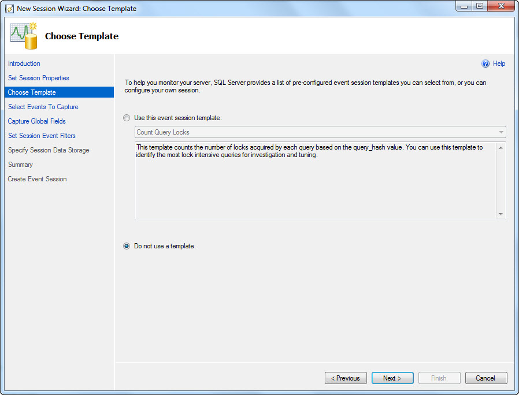Select 'Do not use a template' radio
Viewport: 519px width, 395px height.
pyautogui.click(x=127, y=246)
